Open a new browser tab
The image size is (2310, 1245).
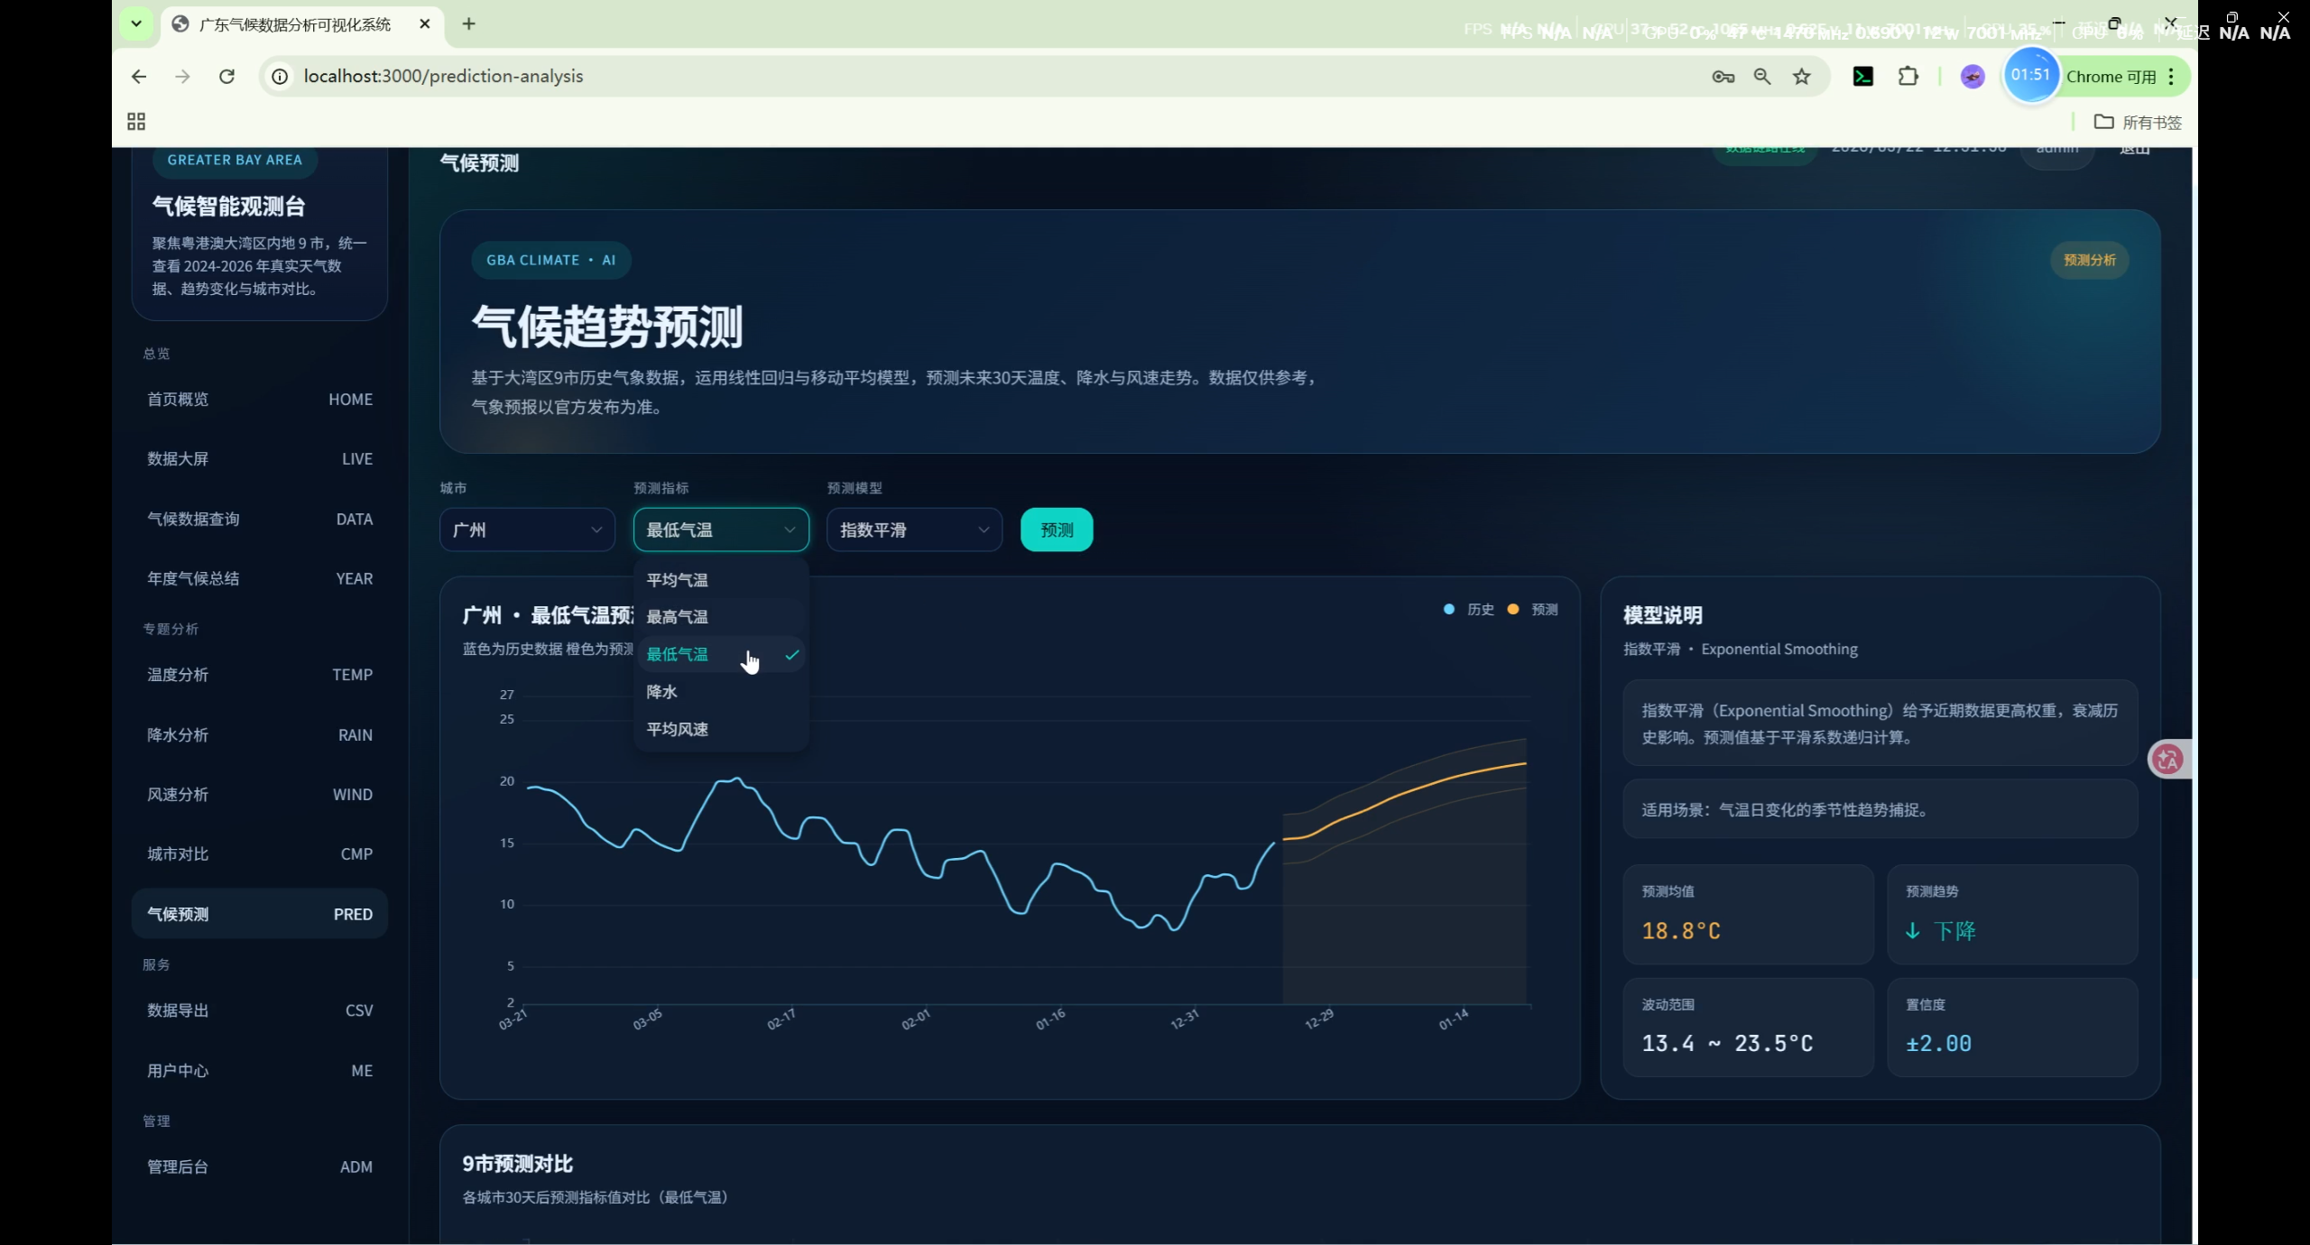tap(468, 24)
